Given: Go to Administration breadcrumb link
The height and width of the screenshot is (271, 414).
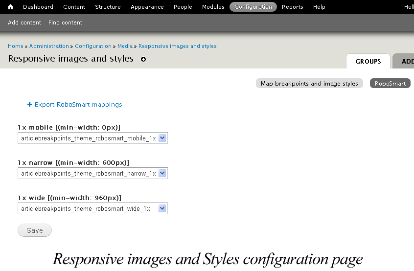Looking at the screenshot, I should coord(49,46).
